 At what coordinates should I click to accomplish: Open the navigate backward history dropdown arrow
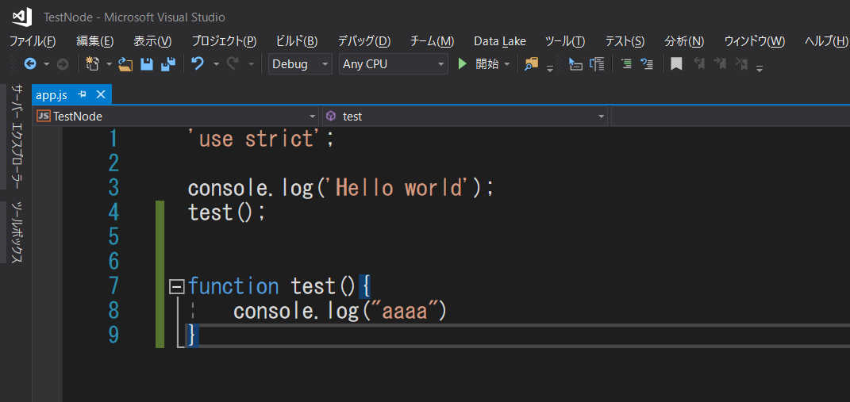[x=46, y=64]
